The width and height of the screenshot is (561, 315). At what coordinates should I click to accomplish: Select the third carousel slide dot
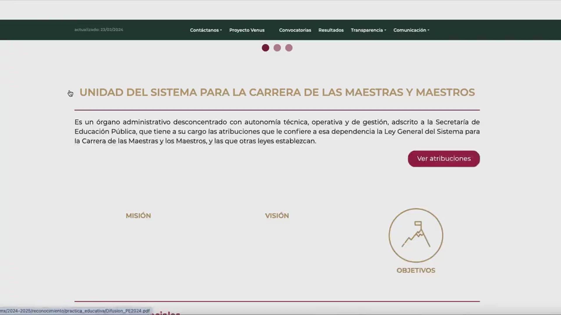pos(289,48)
